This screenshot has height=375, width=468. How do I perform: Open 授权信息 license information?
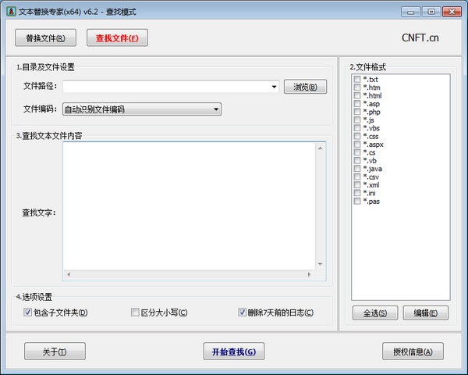(x=413, y=352)
